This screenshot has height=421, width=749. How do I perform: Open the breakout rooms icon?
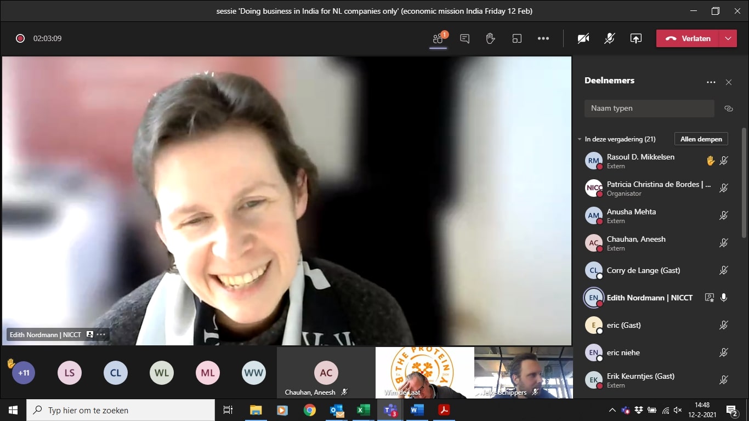(517, 38)
